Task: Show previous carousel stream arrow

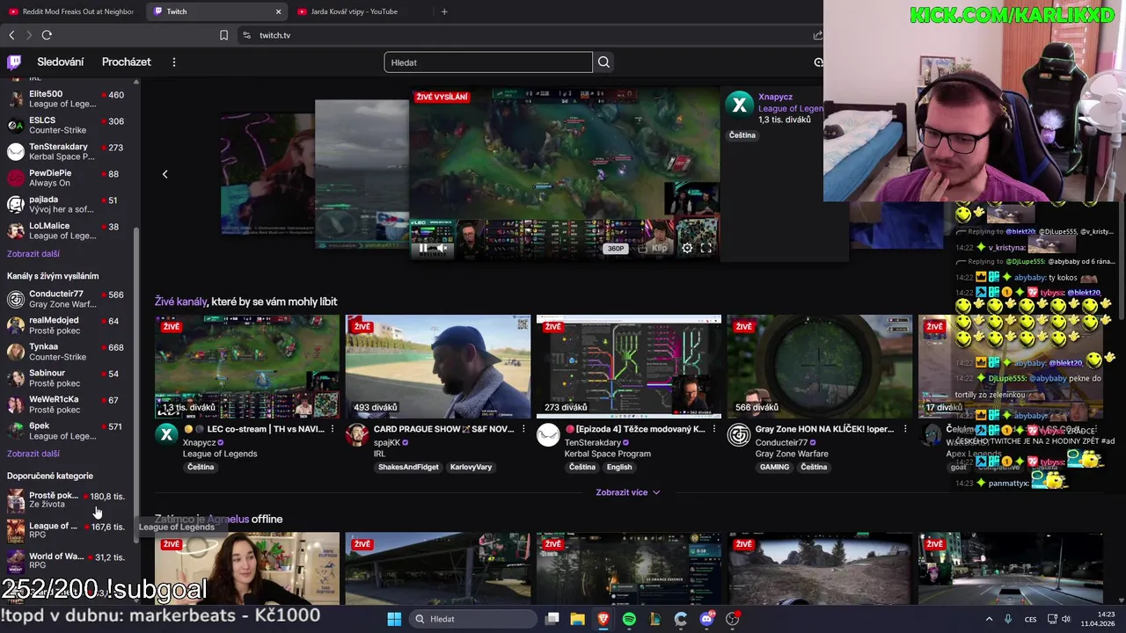Action: (165, 174)
